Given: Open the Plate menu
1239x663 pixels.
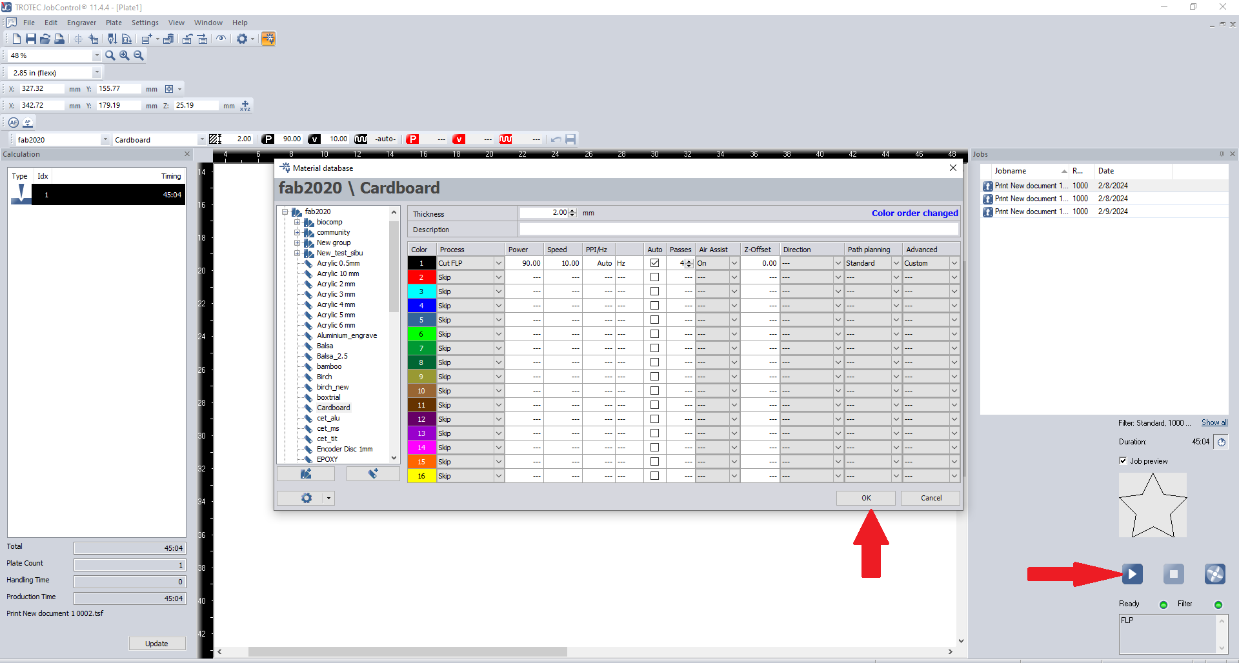Looking at the screenshot, I should pos(114,23).
